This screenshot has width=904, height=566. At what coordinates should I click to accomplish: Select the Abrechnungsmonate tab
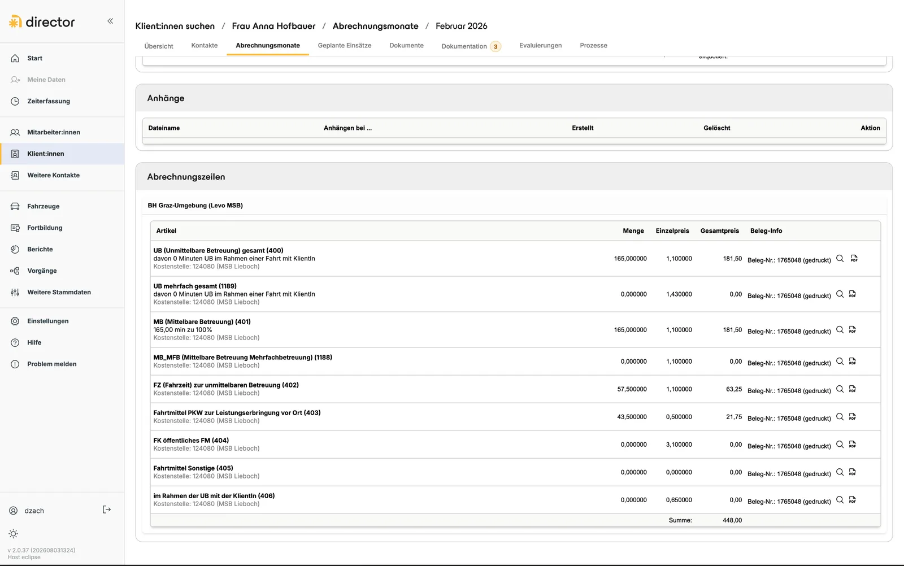click(x=268, y=45)
